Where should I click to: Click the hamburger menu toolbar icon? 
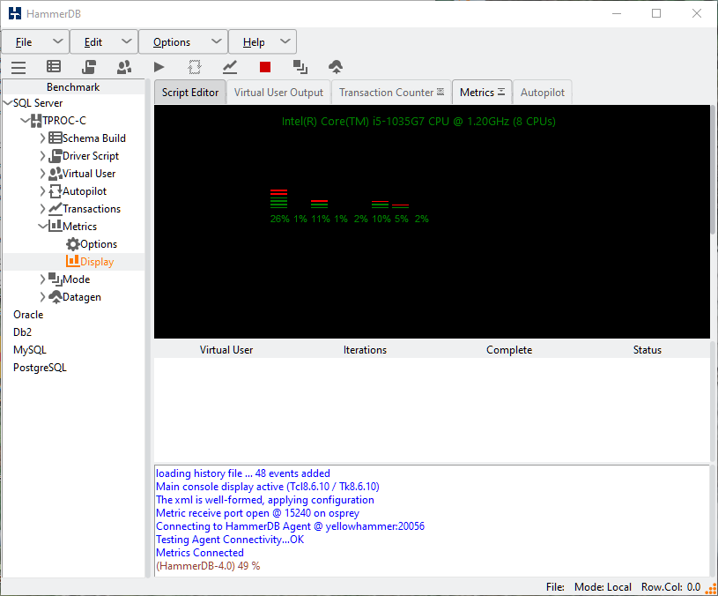coord(19,67)
